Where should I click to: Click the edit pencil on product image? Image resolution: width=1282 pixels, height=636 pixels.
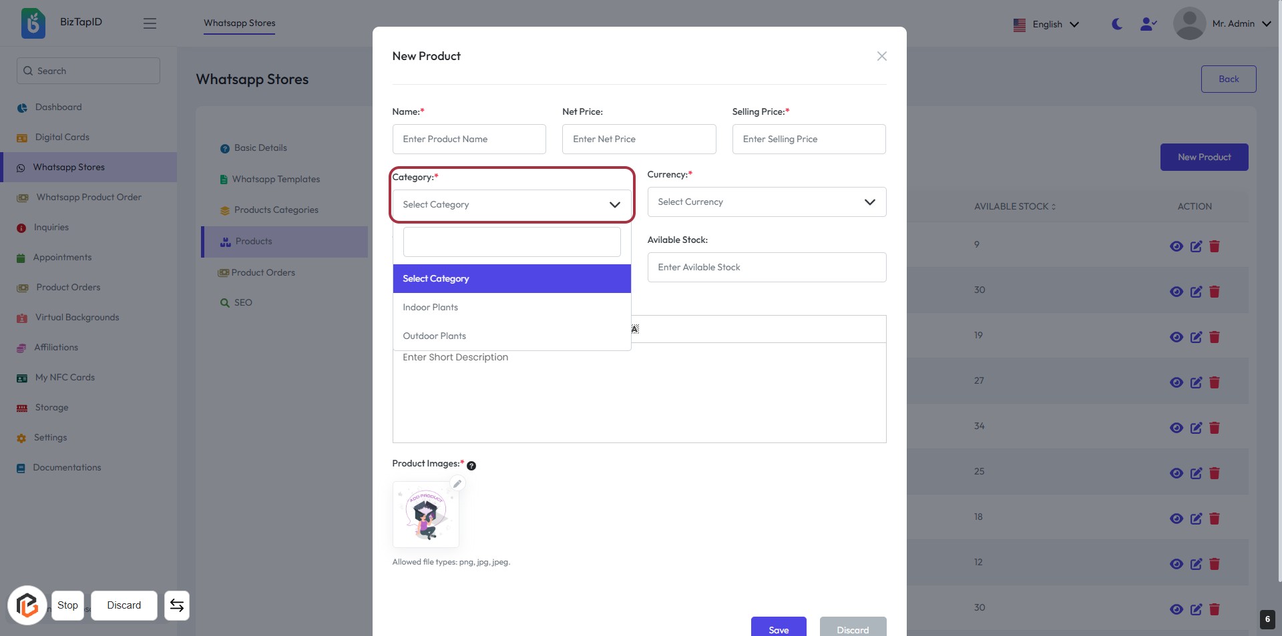click(457, 484)
